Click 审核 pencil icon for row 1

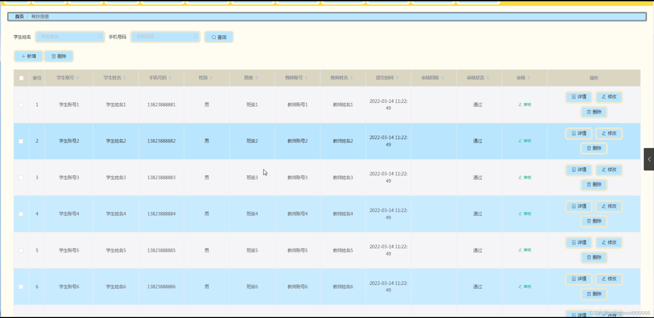point(520,105)
